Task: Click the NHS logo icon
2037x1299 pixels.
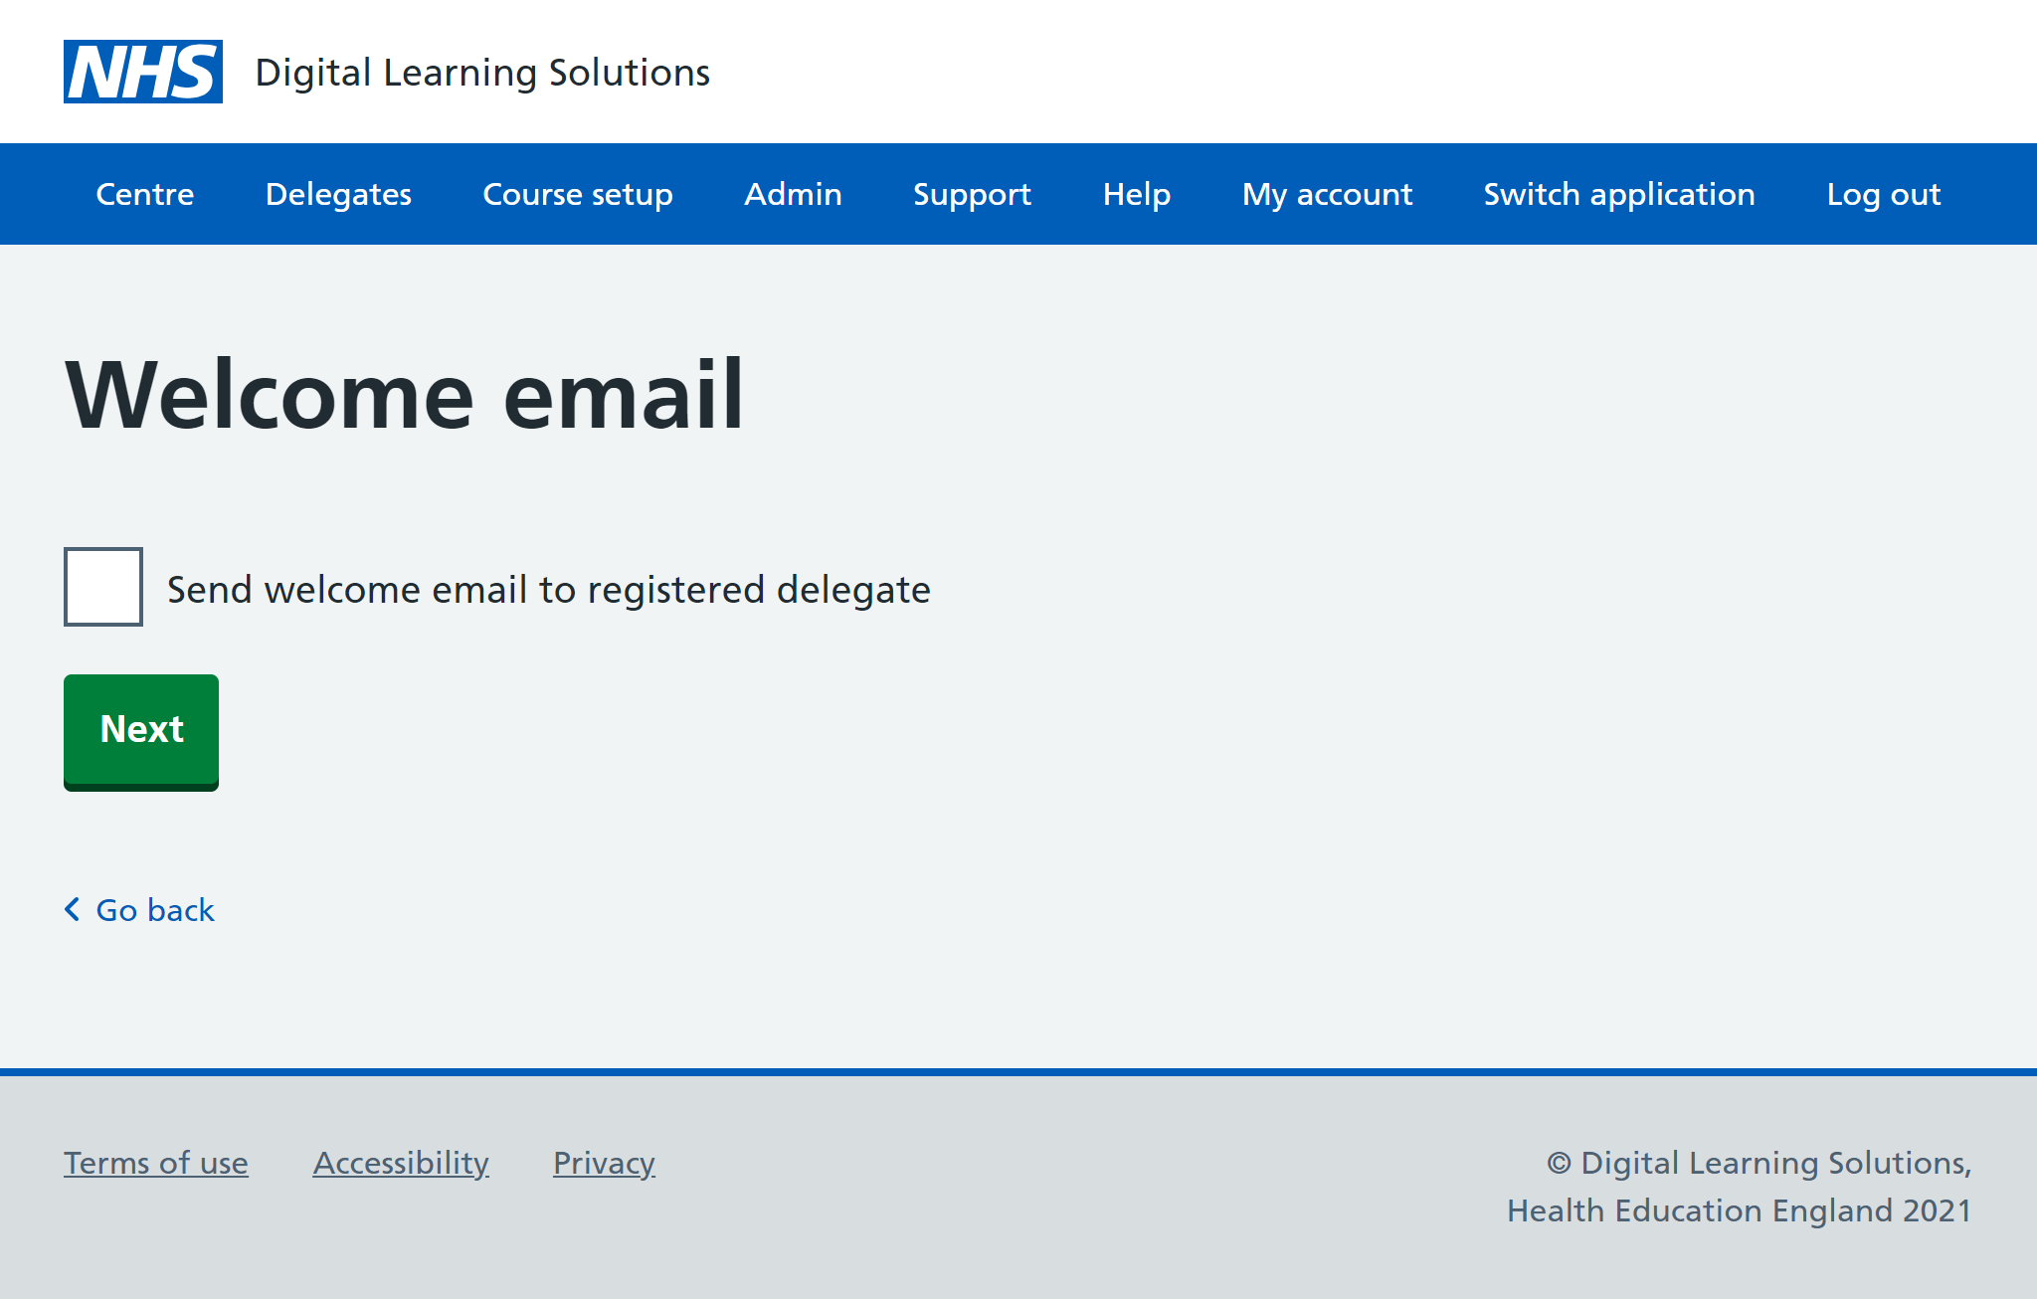Action: coord(143,72)
